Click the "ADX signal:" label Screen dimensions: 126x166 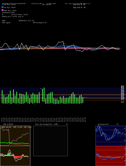click(6, 23)
